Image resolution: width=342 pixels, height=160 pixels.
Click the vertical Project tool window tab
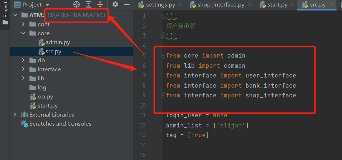point(5,9)
